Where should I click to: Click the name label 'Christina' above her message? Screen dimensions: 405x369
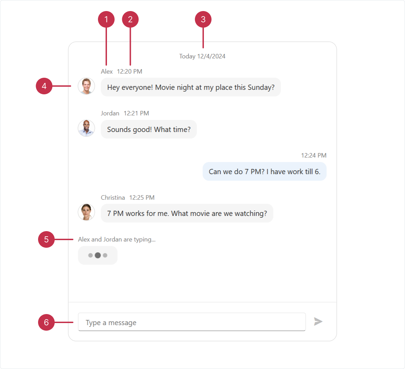(x=113, y=197)
